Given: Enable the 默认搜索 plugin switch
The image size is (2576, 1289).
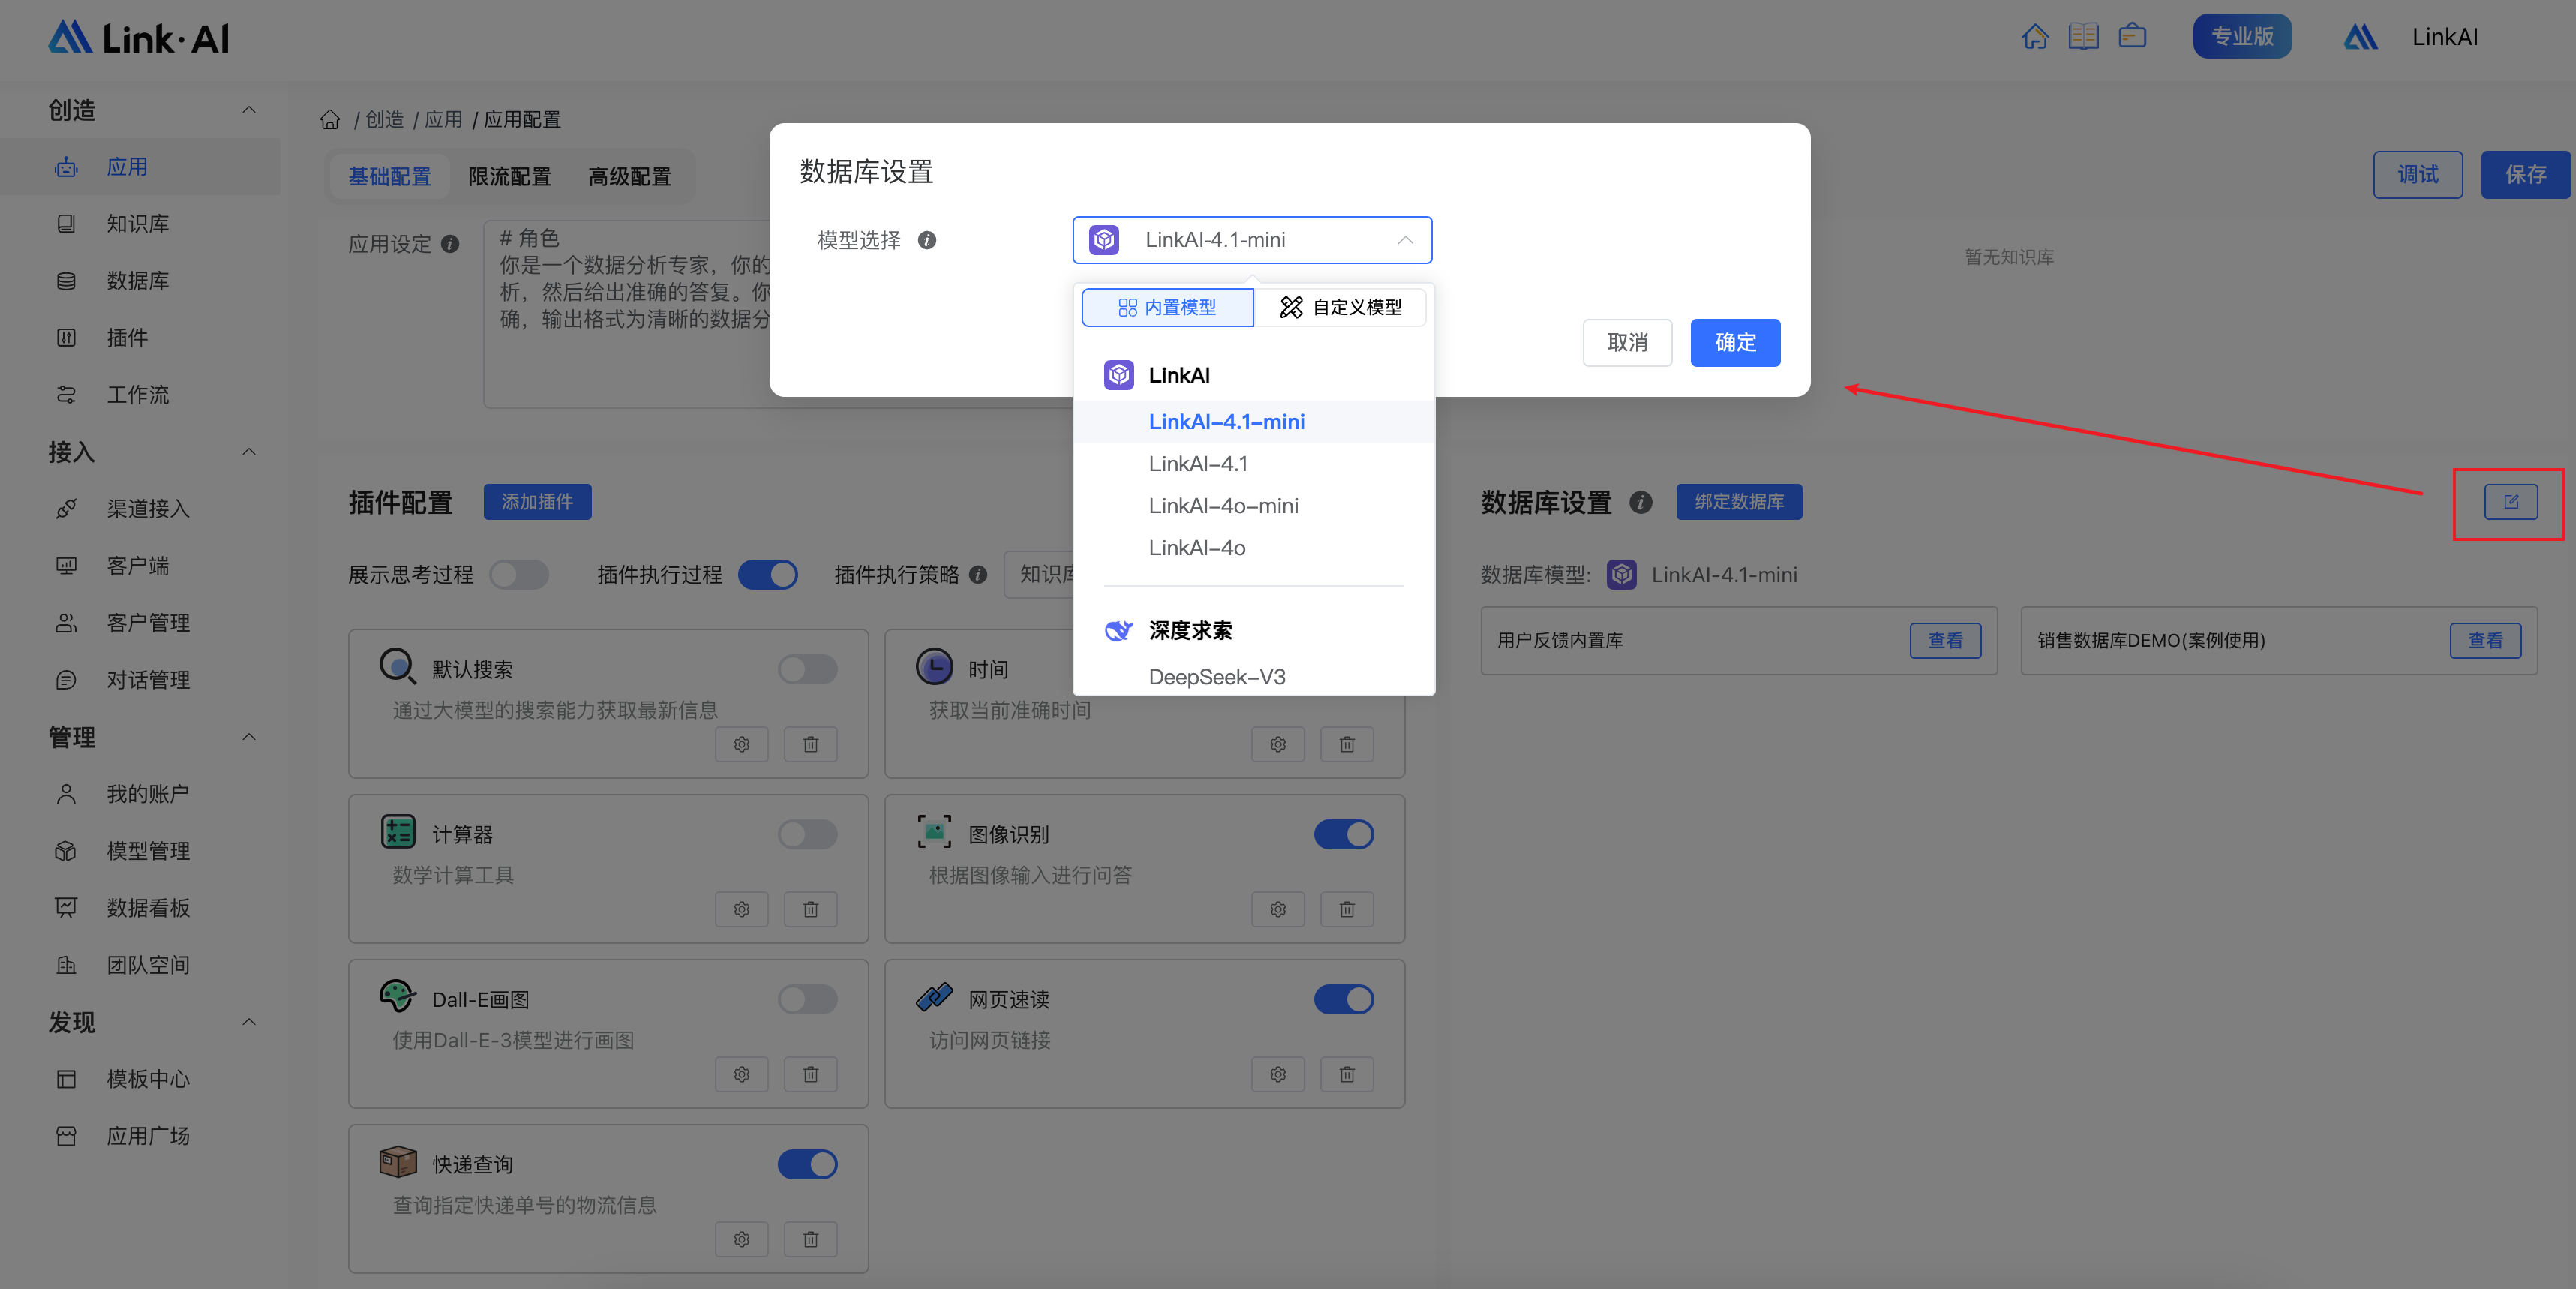Looking at the screenshot, I should [808, 669].
